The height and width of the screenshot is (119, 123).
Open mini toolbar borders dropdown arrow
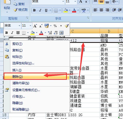point(28,33)
